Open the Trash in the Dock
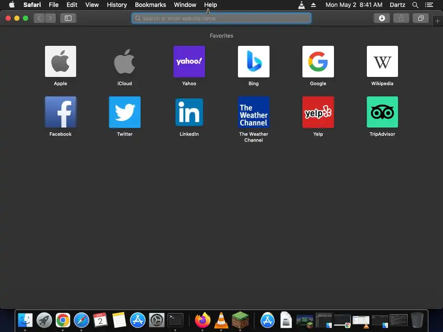This screenshot has height=332, width=443. 417,320
